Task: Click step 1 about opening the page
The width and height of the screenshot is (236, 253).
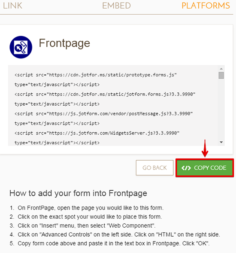Action: coord(87,208)
